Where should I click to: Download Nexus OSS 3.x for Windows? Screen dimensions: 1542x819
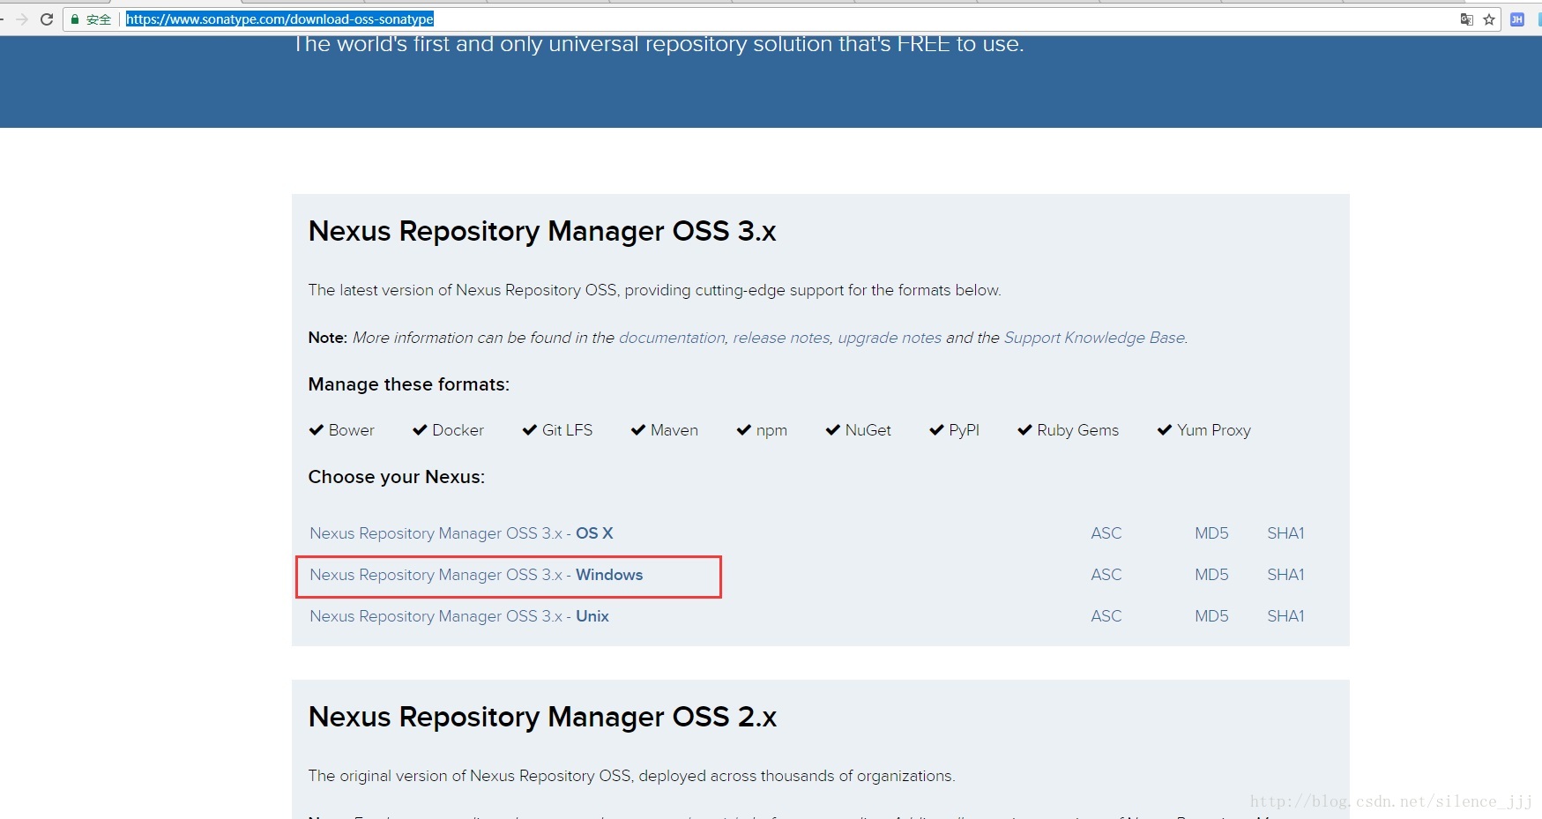click(x=476, y=575)
